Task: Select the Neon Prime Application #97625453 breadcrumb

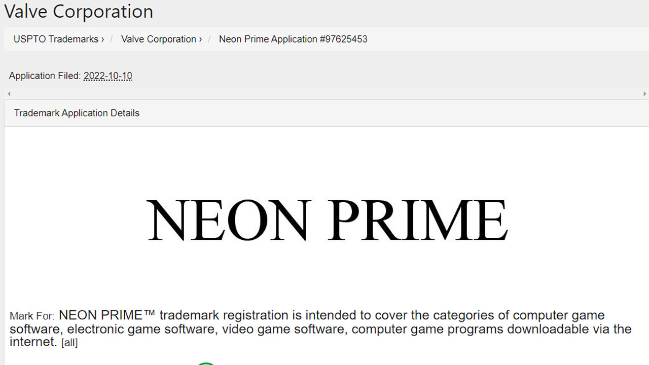Action: [293, 39]
